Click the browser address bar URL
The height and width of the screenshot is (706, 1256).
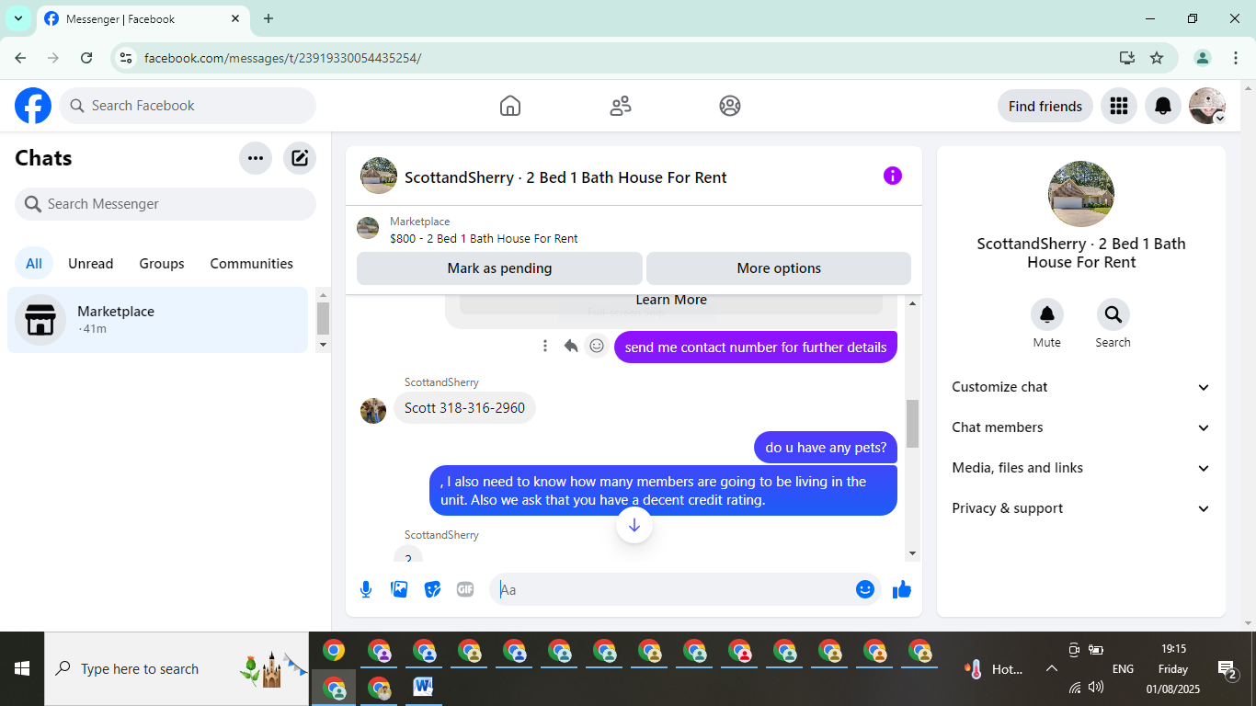tap(282, 58)
